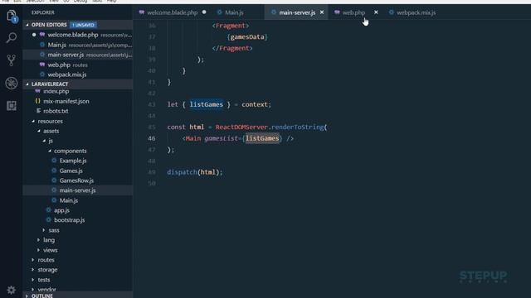Open the Explorer view in activity bar
The height and width of the screenshot is (298, 531).
click(x=12, y=16)
